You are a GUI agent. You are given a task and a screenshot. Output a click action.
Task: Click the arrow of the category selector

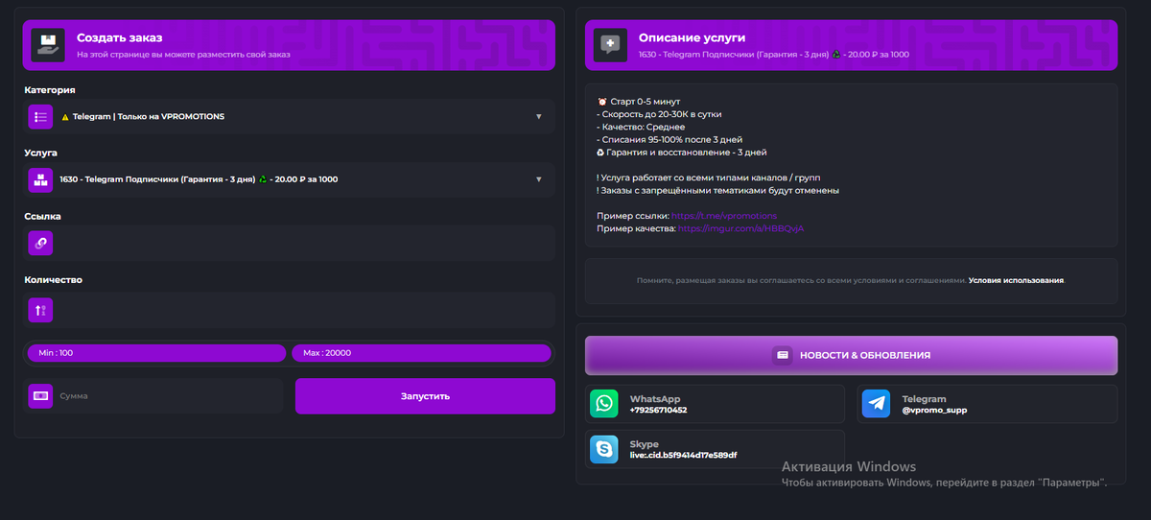pos(539,117)
